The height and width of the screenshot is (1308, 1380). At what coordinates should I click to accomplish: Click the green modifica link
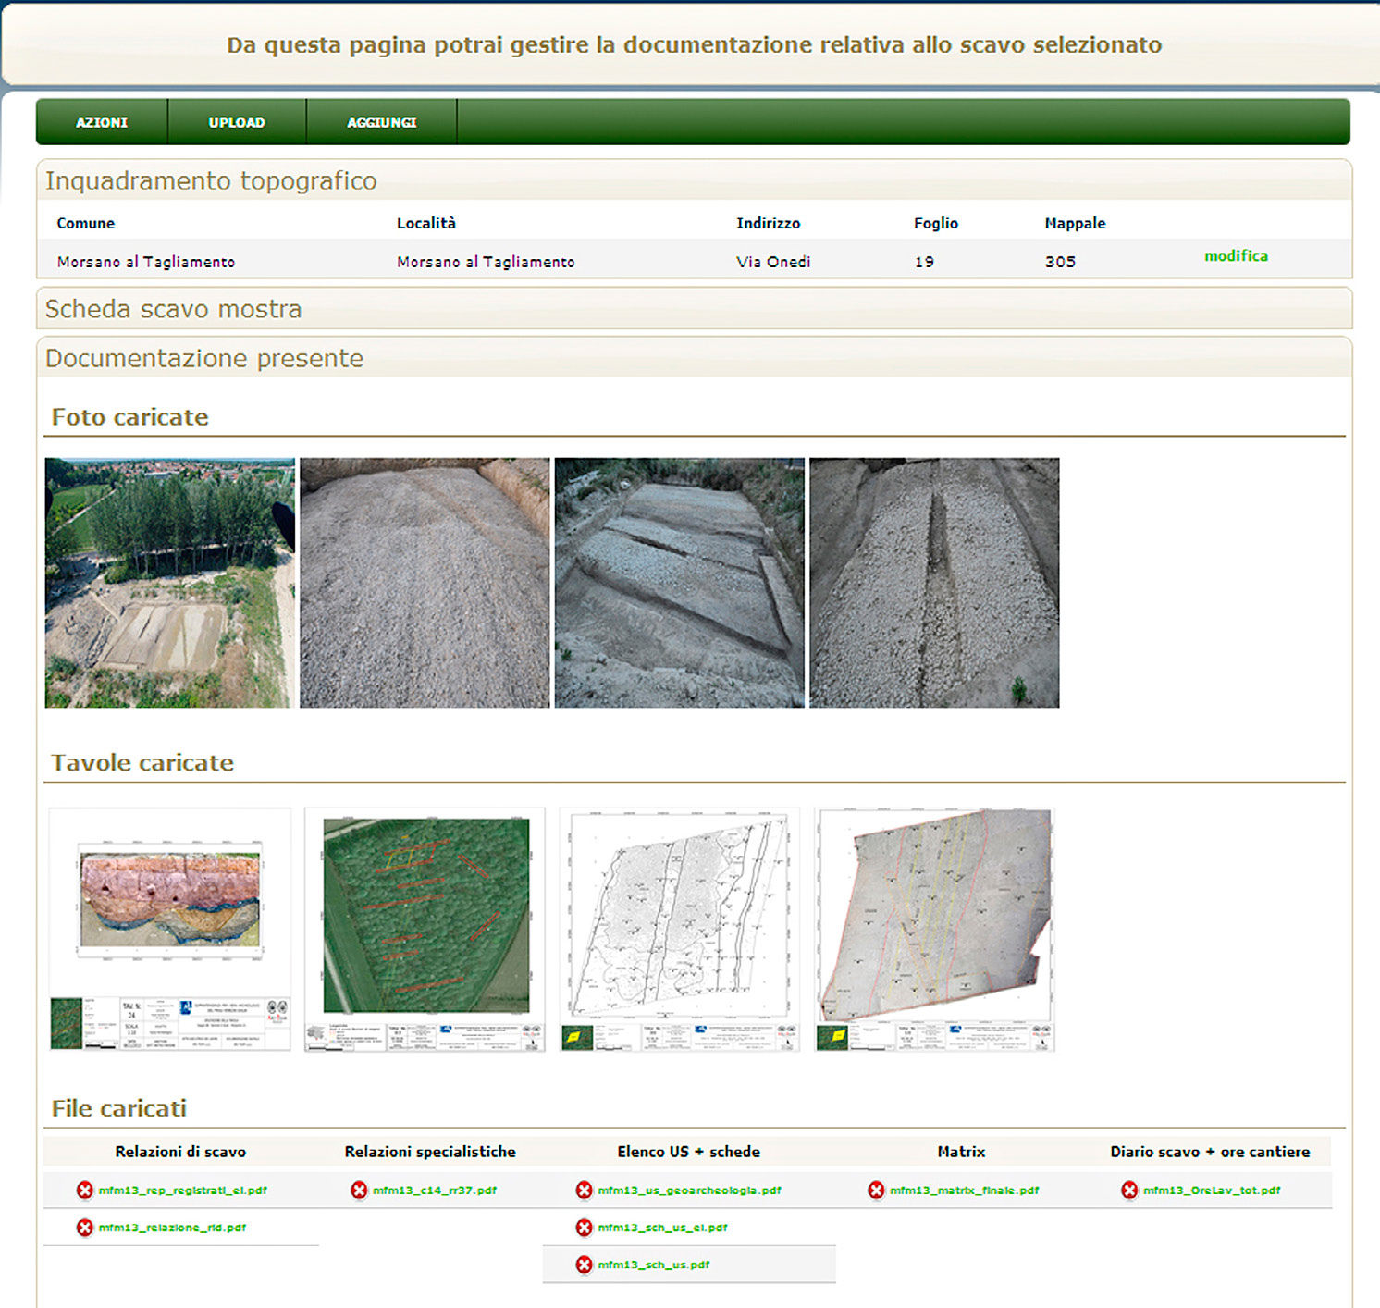click(1236, 256)
